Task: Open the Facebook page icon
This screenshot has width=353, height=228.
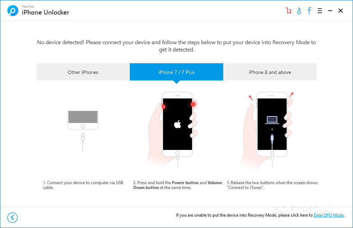Action: click(309, 11)
